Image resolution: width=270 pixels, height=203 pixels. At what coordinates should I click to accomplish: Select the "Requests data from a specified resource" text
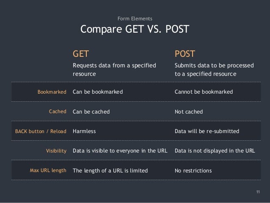114,70
